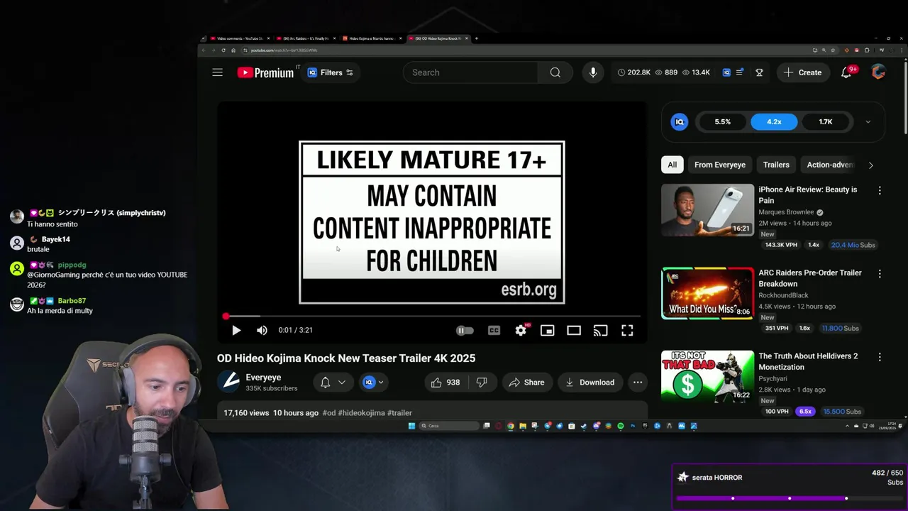Open video player settings gear
908x511 pixels.
521,330
